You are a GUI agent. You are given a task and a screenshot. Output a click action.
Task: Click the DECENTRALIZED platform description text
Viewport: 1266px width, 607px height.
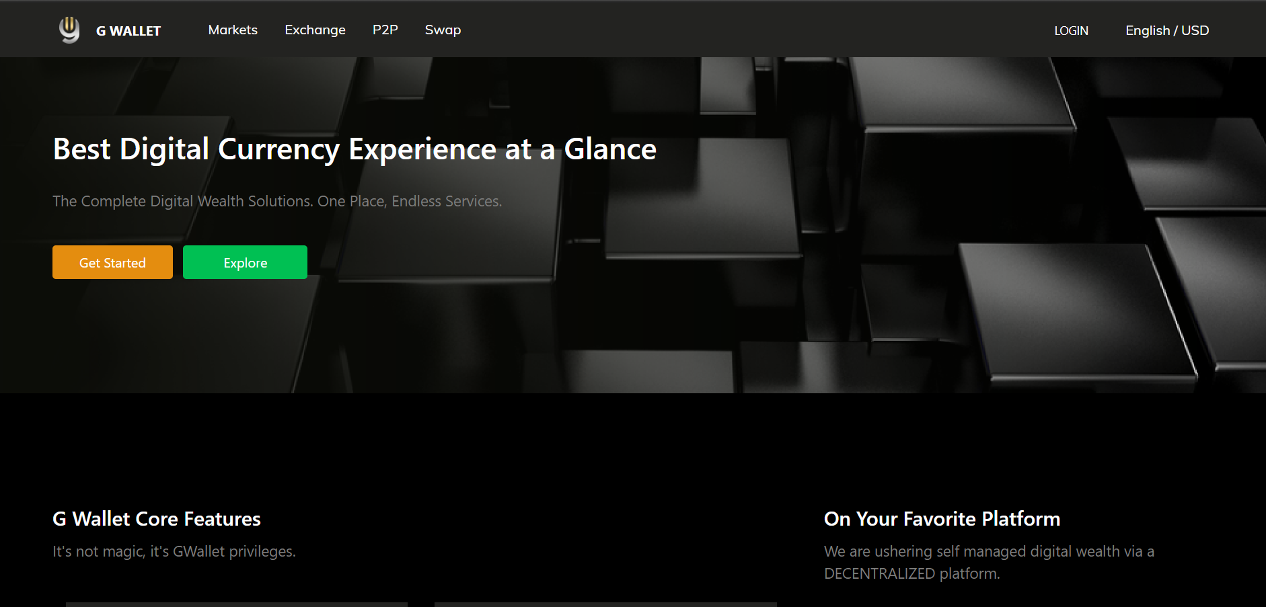[989, 562]
